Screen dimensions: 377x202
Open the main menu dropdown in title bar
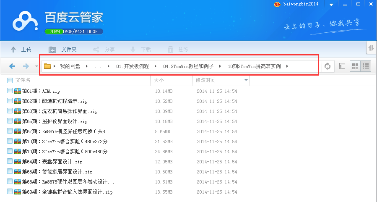click(331, 4)
